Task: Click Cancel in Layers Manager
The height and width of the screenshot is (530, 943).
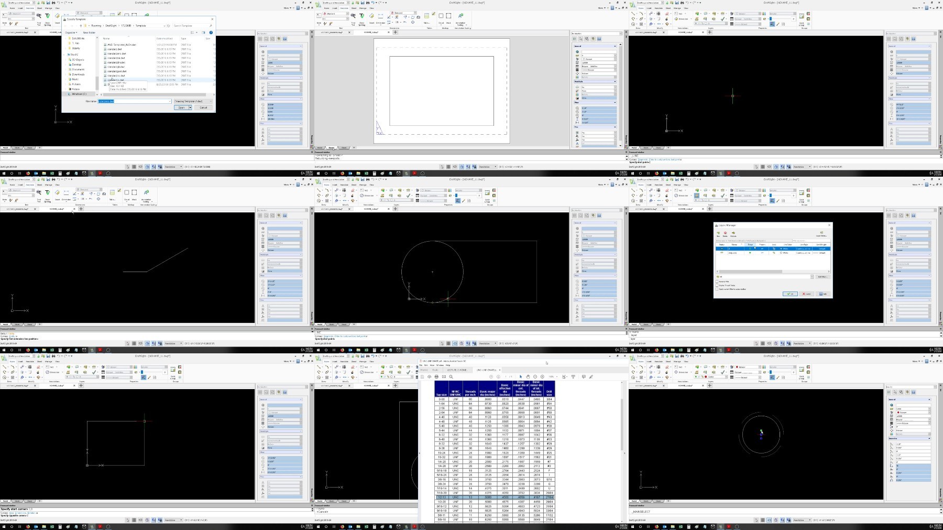Action: pos(806,294)
